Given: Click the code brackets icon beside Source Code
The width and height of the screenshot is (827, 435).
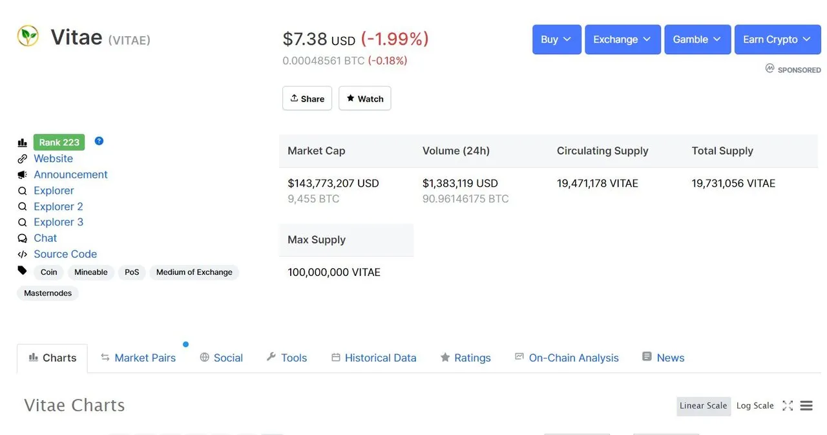Looking at the screenshot, I should (x=23, y=254).
